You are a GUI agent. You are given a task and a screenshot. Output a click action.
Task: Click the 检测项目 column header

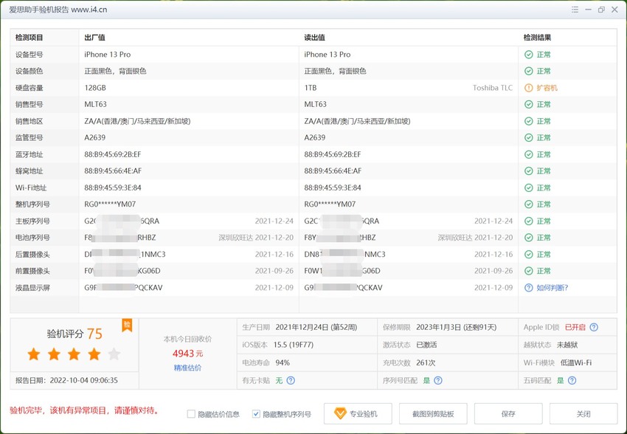click(30, 38)
